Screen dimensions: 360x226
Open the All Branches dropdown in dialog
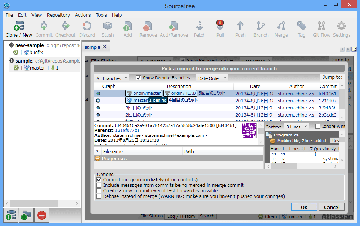click(x=112, y=78)
